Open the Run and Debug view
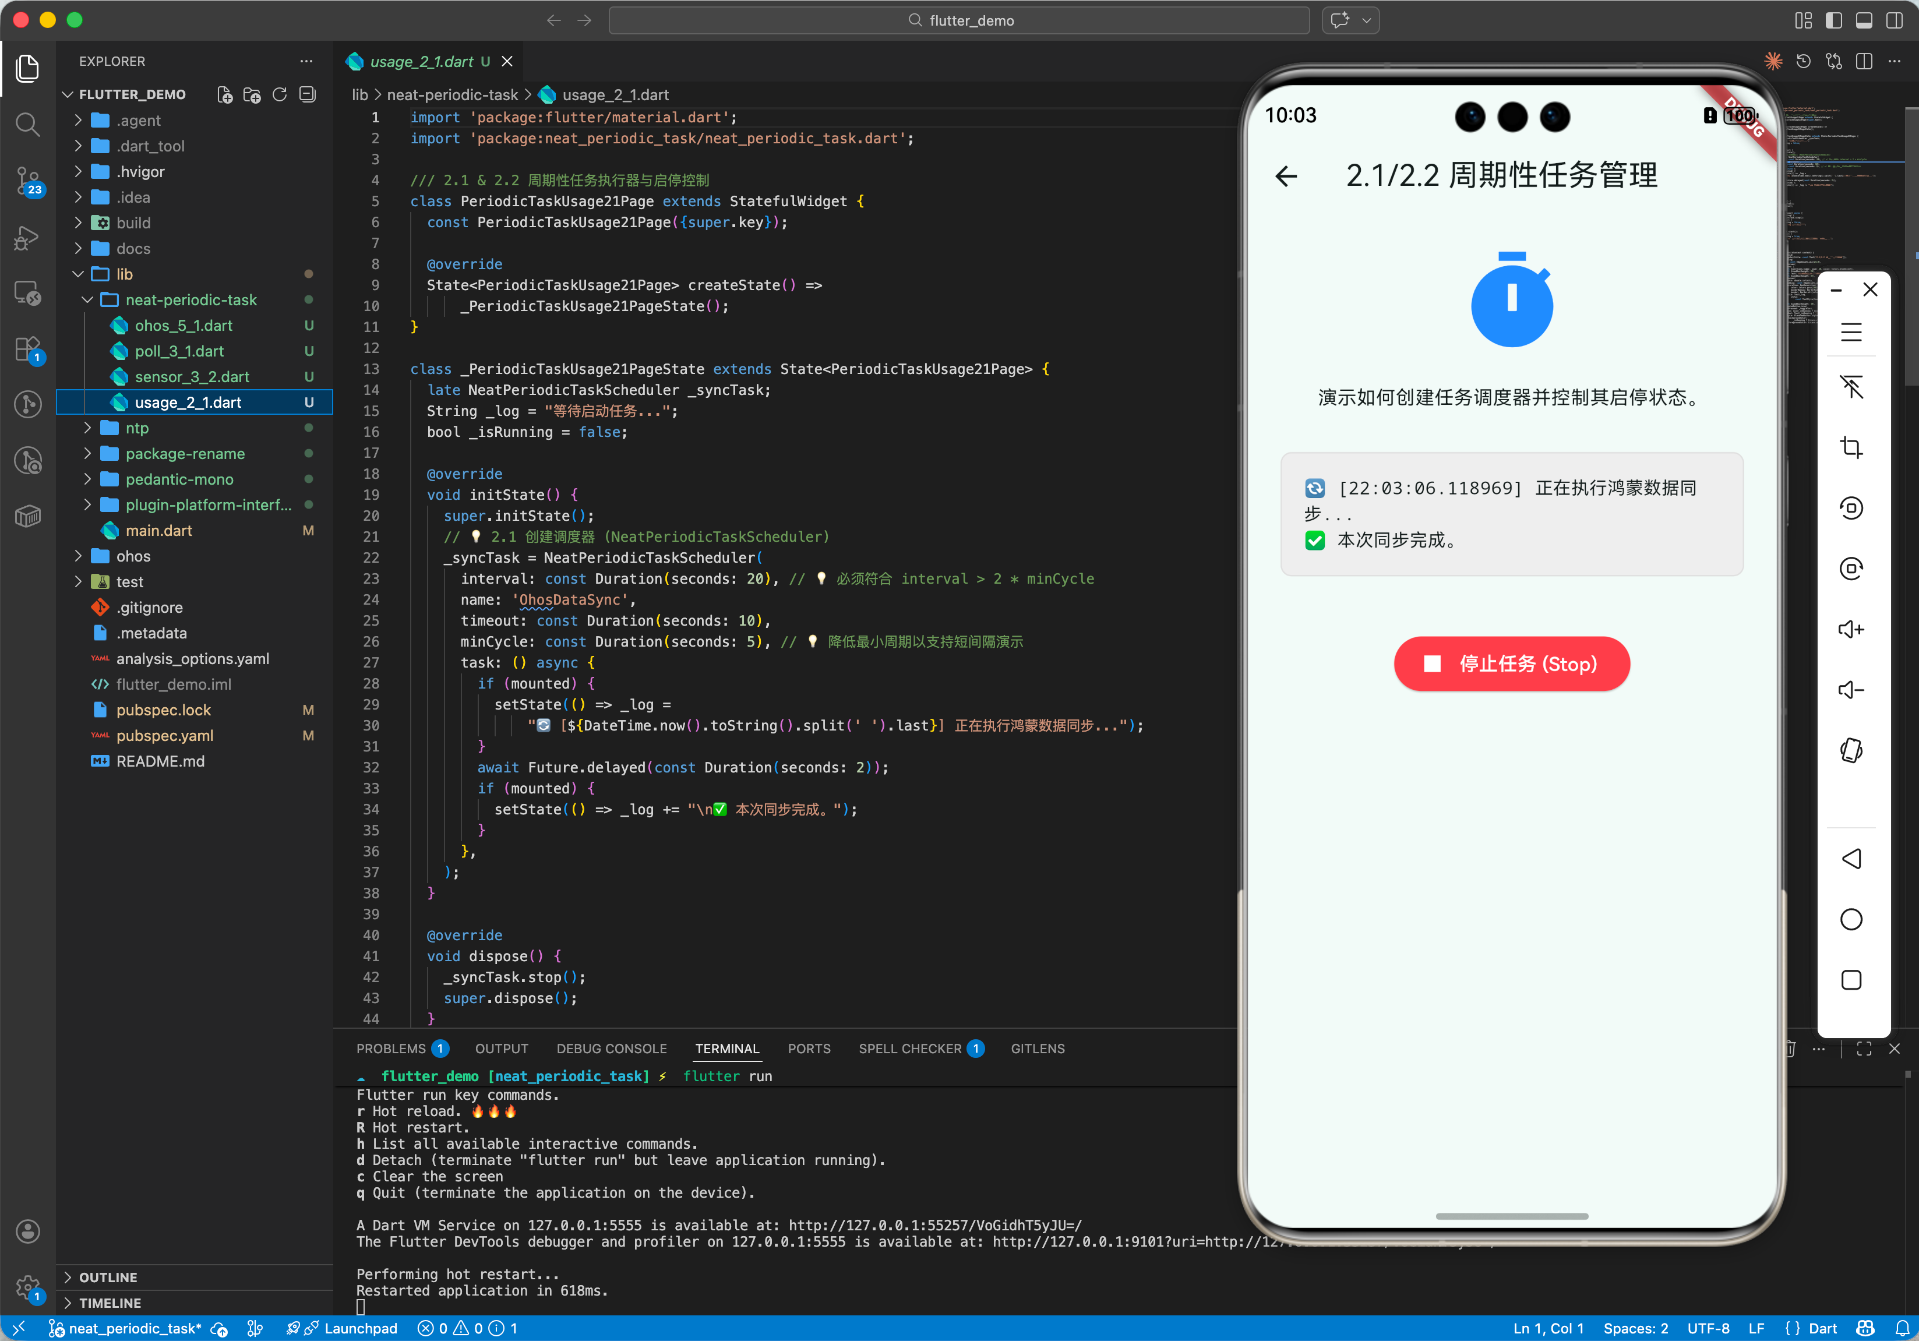 pyautogui.click(x=27, y=237)
